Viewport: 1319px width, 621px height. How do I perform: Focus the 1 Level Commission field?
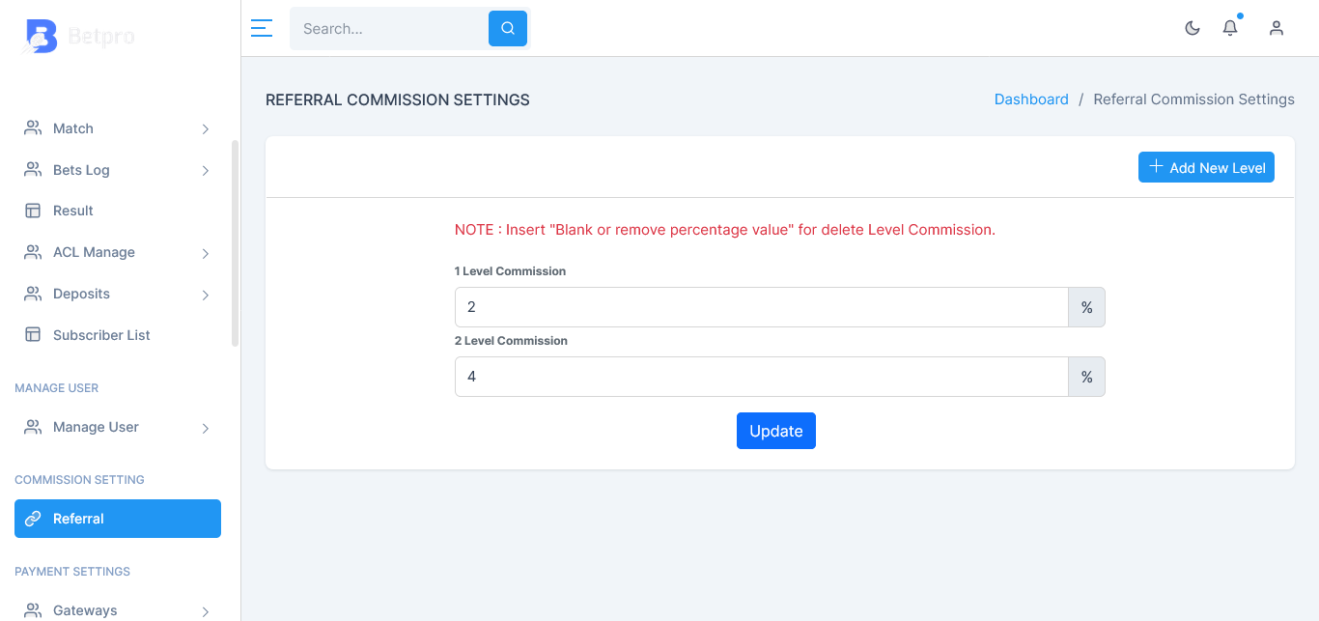pyautogui.click(x=761, y=307)
